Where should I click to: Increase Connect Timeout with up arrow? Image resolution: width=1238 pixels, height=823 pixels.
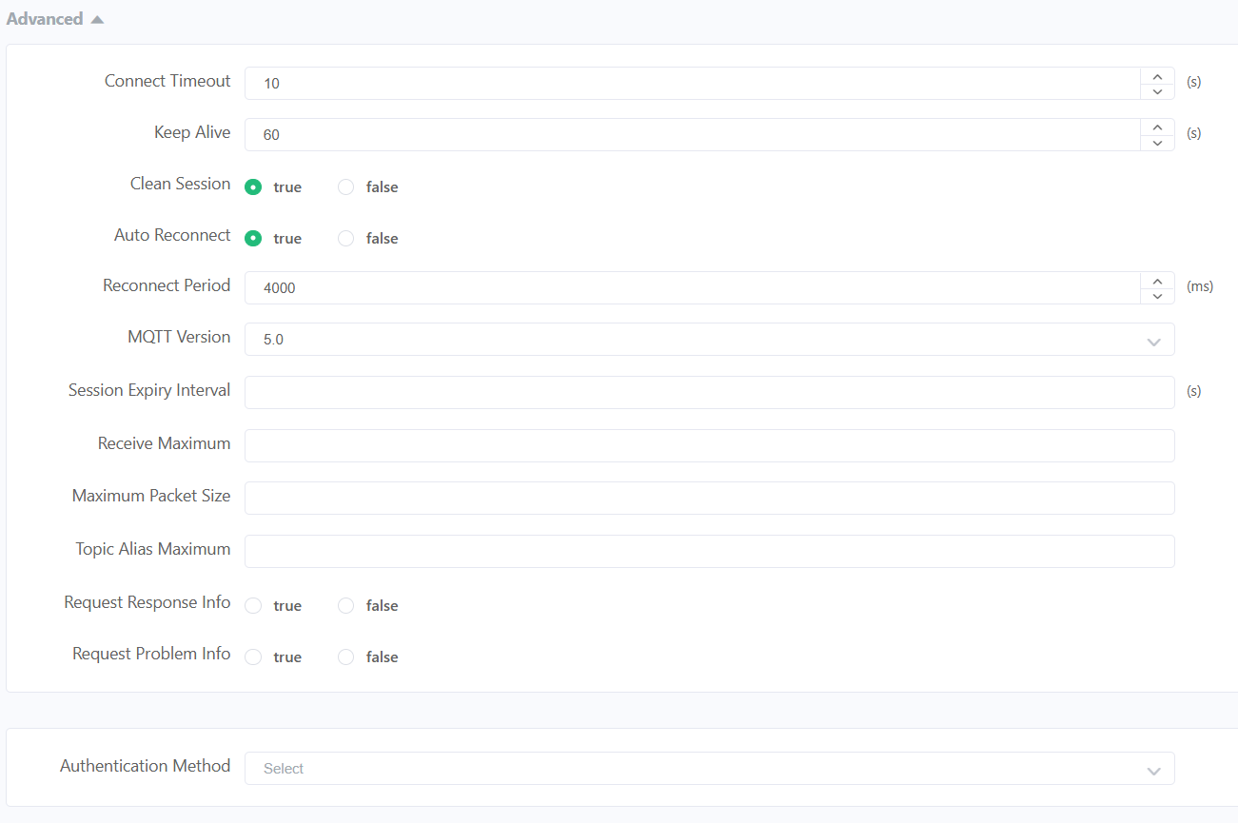point(1157,75)
